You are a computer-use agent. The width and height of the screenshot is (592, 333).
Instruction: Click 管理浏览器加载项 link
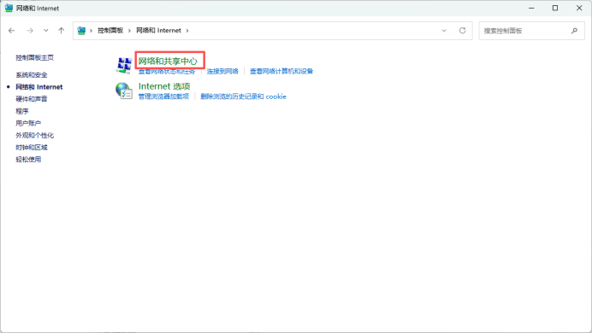click(163, 96)
